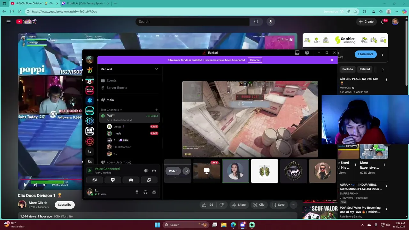Open the ts server icon
The width and height of the screenshot is (409, 230).
(90, 151)
